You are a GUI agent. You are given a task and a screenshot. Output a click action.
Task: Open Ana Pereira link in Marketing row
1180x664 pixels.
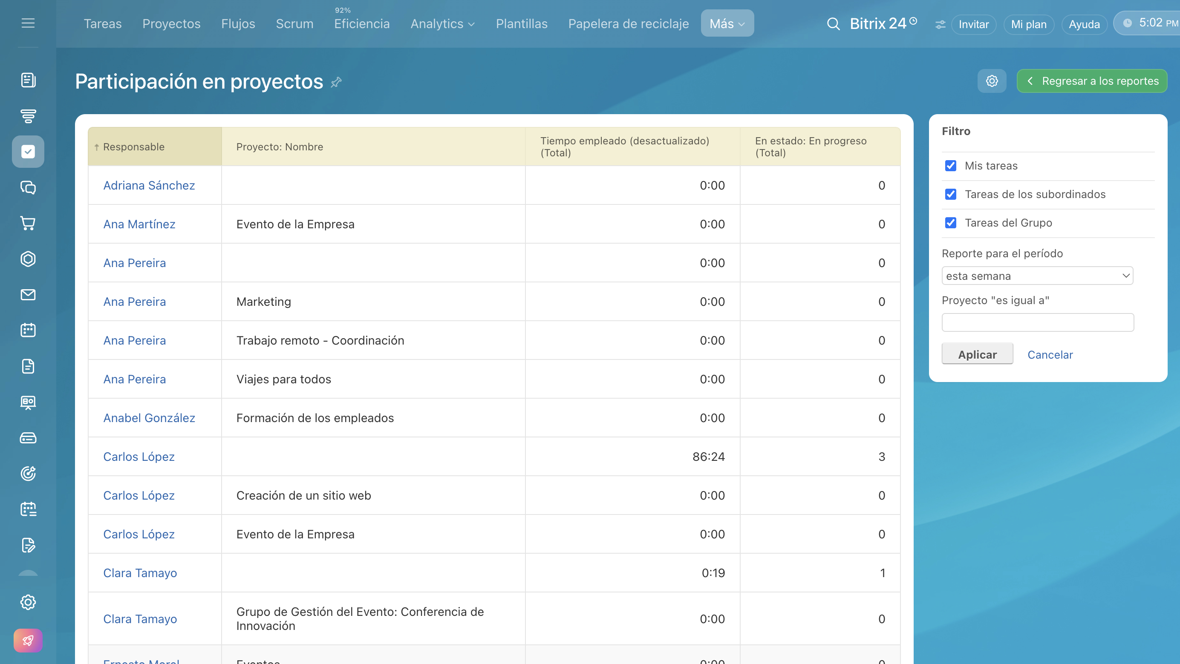point(134,302)
